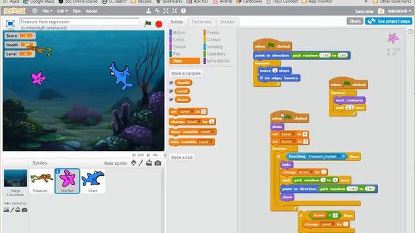Click the Share button
Screen dimensions: 415x233
[355, 21]
